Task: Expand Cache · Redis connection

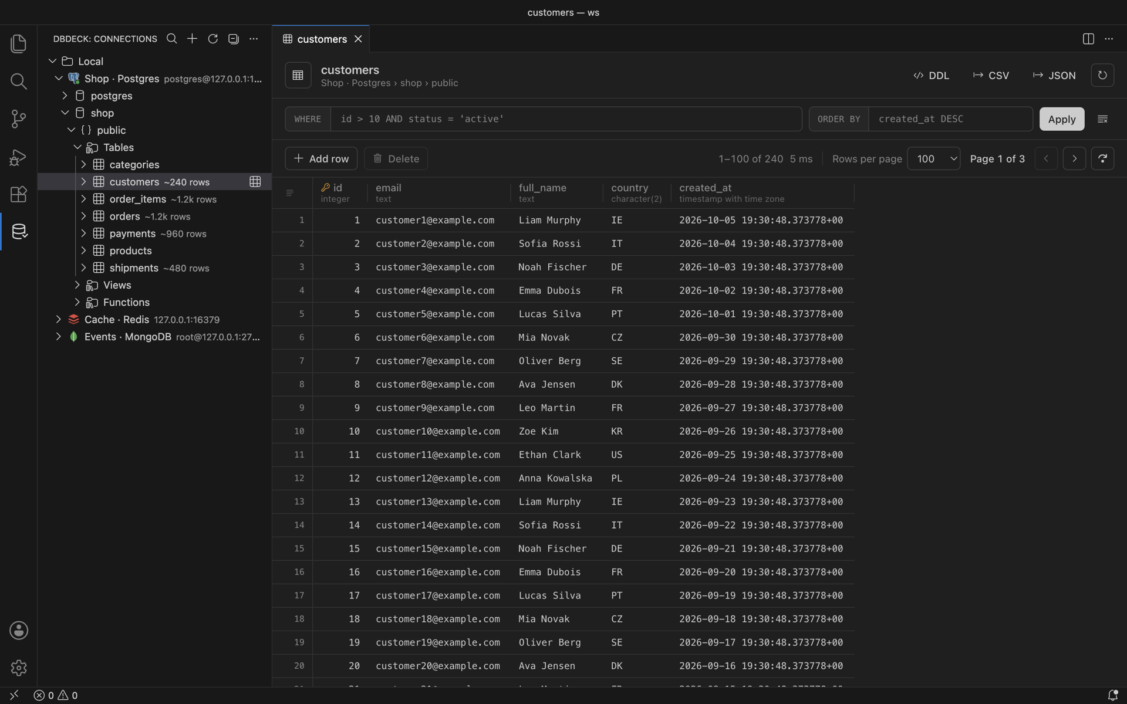Action: click(59, 319)
